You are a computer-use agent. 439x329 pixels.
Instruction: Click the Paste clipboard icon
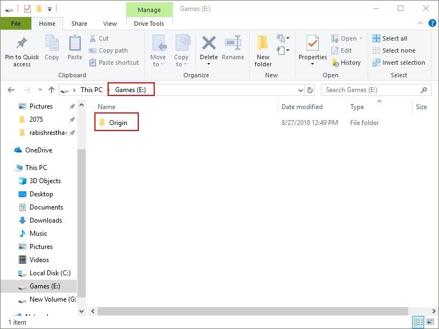click(x=75, y=43)
